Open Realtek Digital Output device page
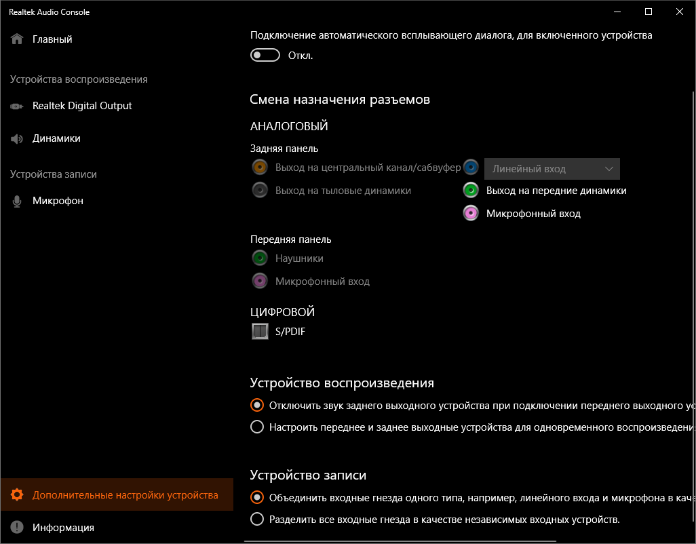 point(81,106)
